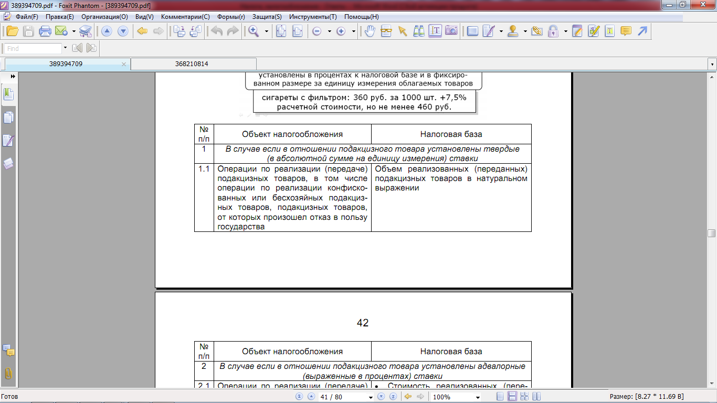The width and height of the screenshot is (717, 403).
Task: Click the edit object pencil icon
Action: coord(594,31)
